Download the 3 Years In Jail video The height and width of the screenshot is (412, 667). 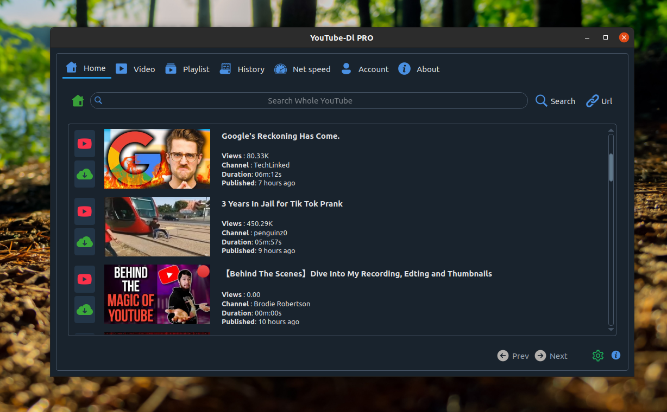(x=85, y=242)
